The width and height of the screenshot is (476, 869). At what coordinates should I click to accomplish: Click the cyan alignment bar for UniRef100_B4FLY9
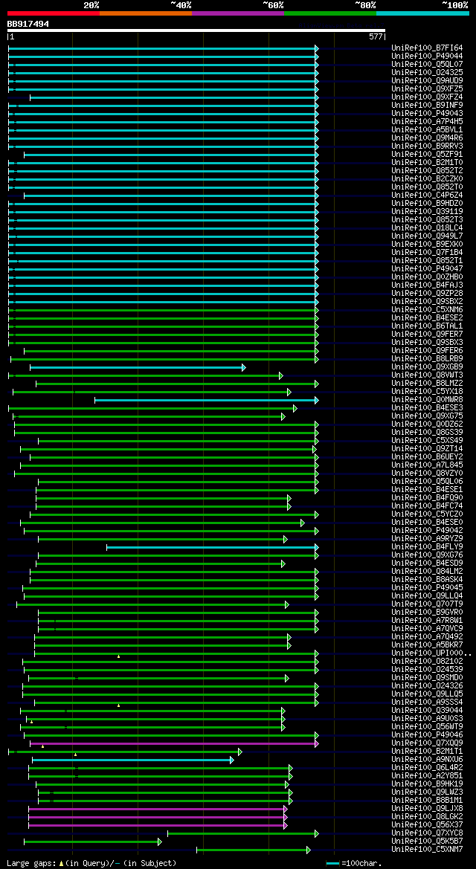coord(213,548)
